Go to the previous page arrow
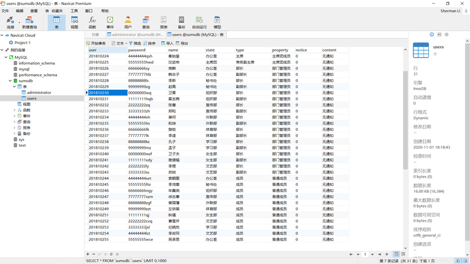470x264 pixels. tap(358, 254)
